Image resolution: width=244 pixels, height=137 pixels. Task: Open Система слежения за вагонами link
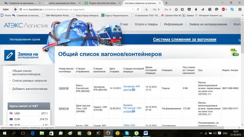(184, 39)
